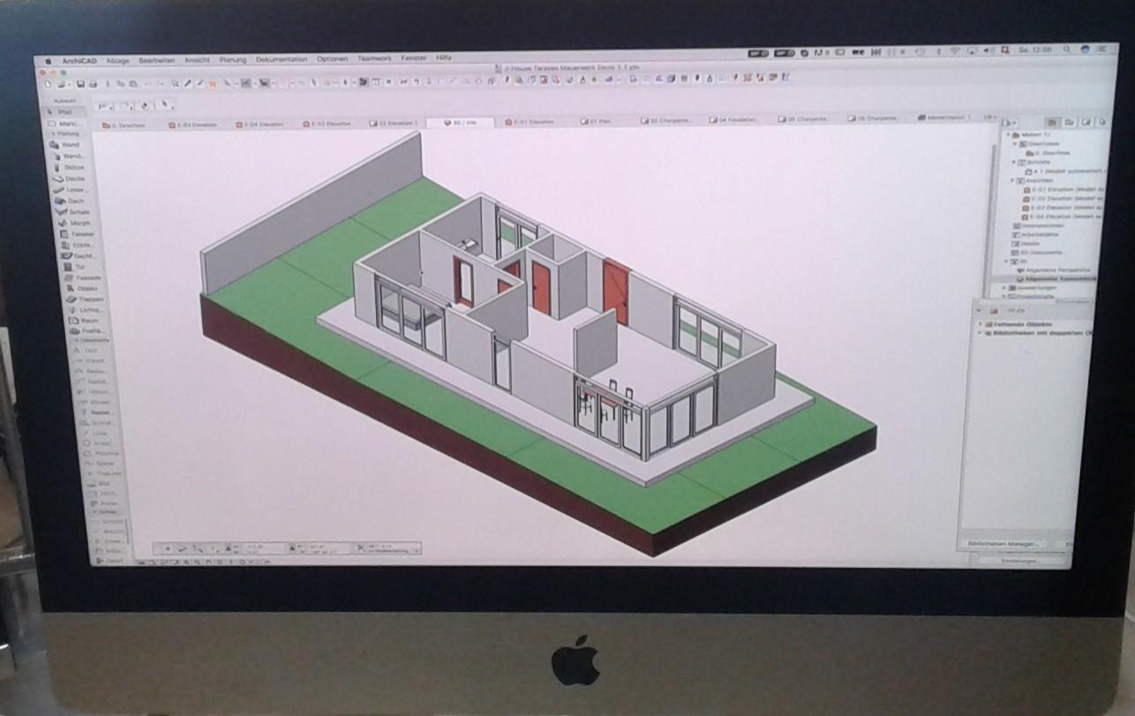The height and width of the screenshot is (716, 1135).
Task: Select the Raum zone tool
Action: coord(88,321)
